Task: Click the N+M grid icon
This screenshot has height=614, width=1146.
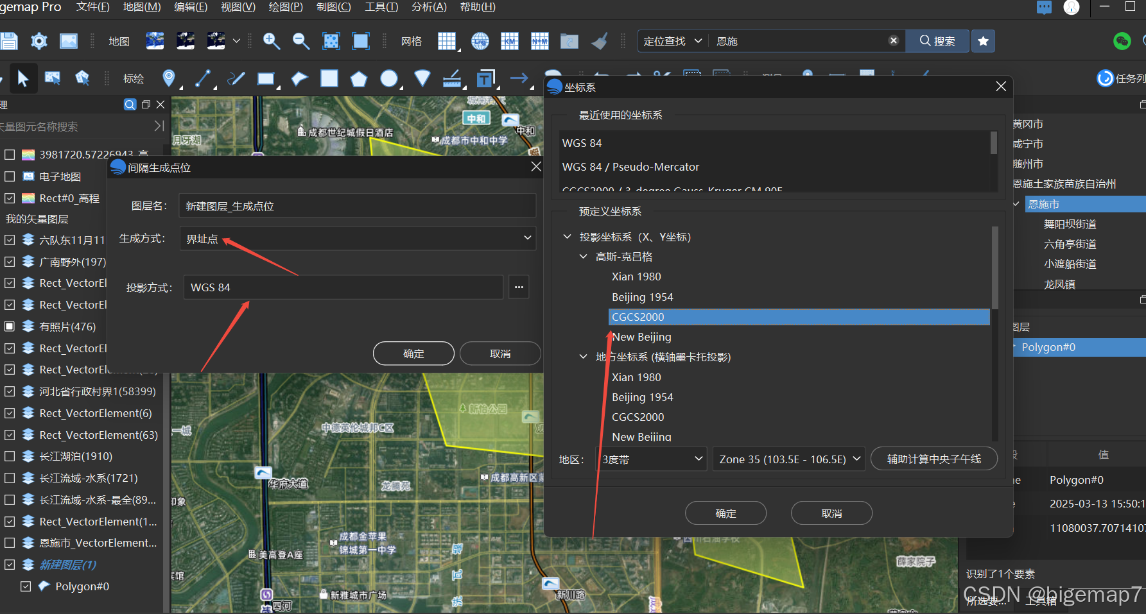Action: (540, 41)
